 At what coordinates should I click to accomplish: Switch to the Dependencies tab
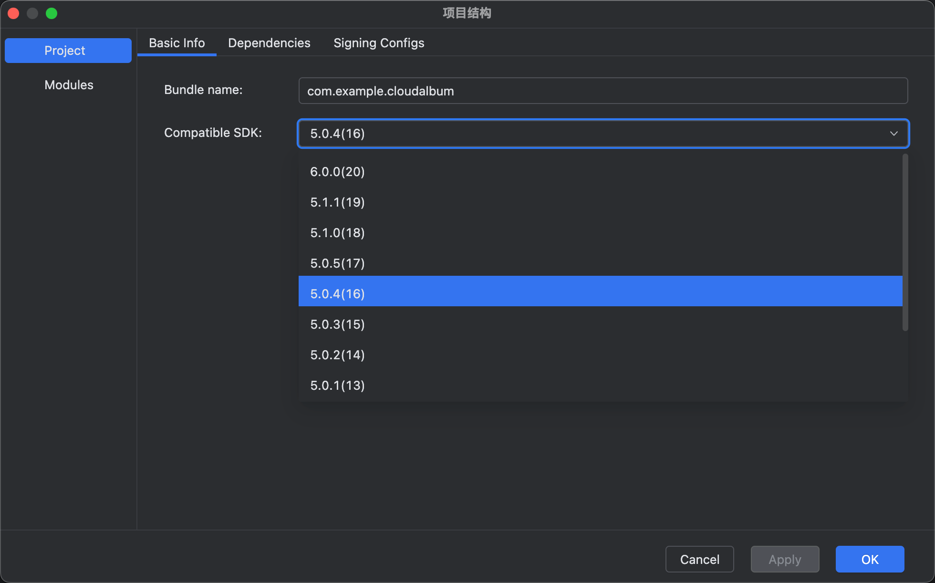[269, 43]
